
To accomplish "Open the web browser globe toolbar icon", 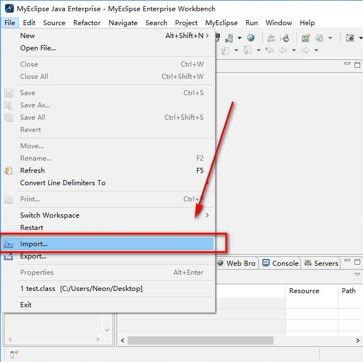I will (x=251, y=38).
